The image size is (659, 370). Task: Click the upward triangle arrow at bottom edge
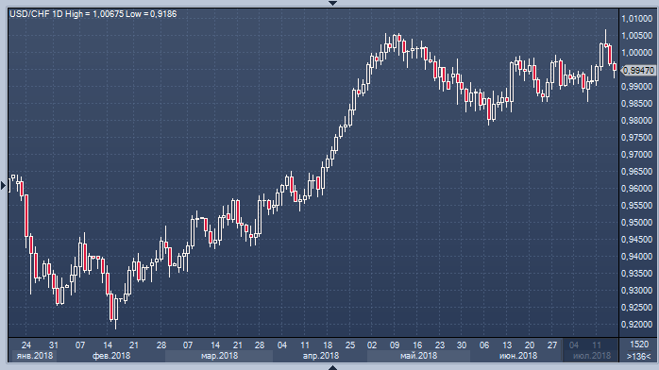coord(332,367)
